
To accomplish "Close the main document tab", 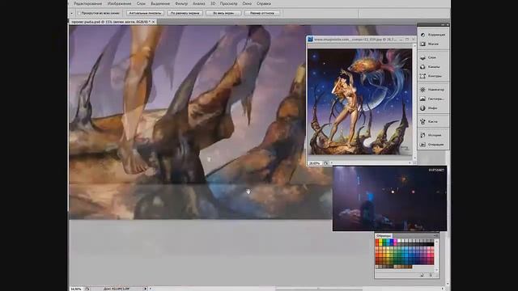I will (153, 22).
